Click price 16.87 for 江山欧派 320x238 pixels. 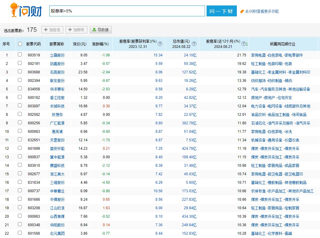[83, 208]
